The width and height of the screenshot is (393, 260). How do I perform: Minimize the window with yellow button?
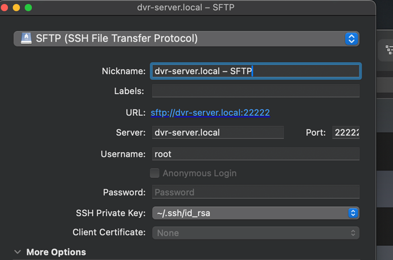[16, 8]
